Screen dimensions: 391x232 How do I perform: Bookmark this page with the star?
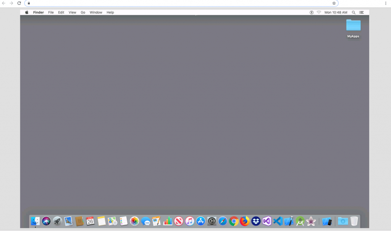[x=334, y=3]
